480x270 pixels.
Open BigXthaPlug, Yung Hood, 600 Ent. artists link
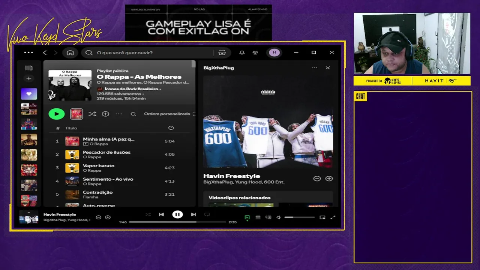click(244, 182)
